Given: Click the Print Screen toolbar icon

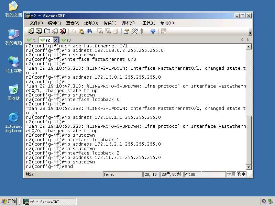Looking at the screenshot, I should [100, 31].
